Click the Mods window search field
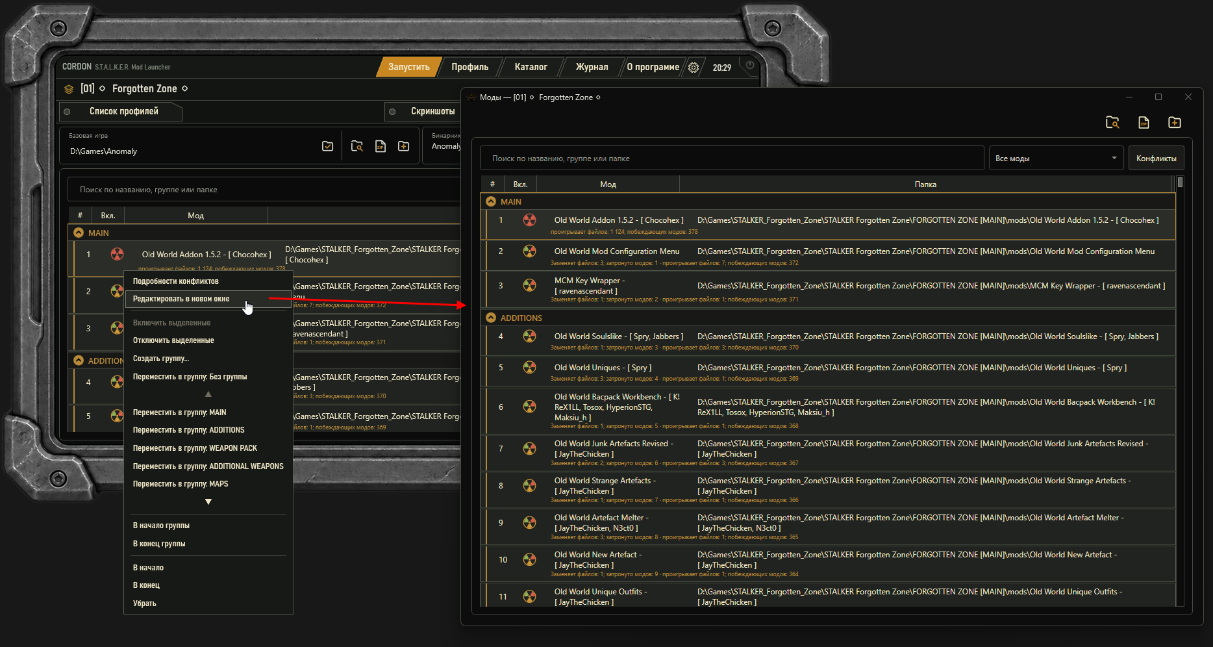The image size is (1213, 647). coord(732,158)
